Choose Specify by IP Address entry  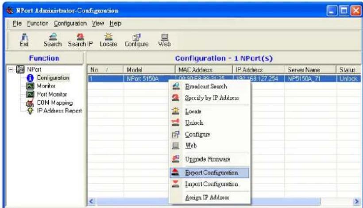[210, 98]
